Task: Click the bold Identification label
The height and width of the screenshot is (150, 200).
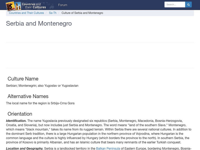Action: [16, 121]
